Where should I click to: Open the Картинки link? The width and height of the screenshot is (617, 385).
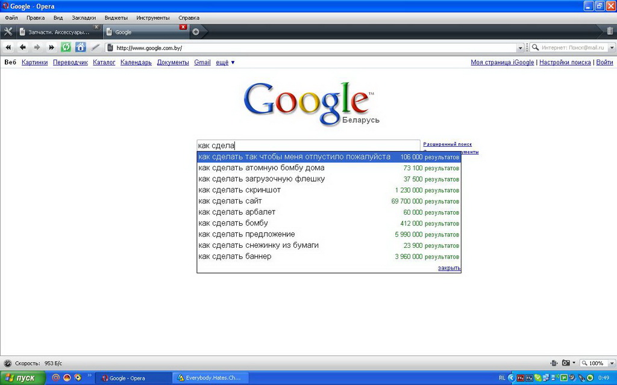coord(34,63)
